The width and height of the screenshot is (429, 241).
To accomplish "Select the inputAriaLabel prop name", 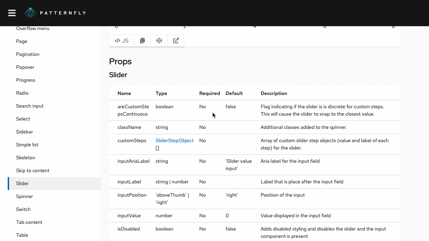I will pos(134,161).
